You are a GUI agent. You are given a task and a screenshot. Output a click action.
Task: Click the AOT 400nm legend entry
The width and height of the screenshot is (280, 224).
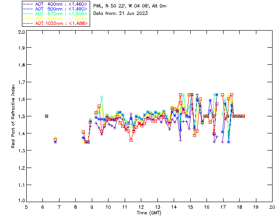coord(56,4)
